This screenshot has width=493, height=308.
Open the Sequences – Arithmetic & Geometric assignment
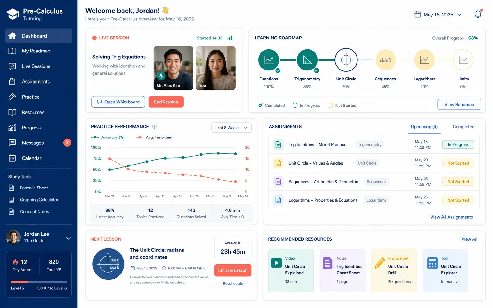374,182
